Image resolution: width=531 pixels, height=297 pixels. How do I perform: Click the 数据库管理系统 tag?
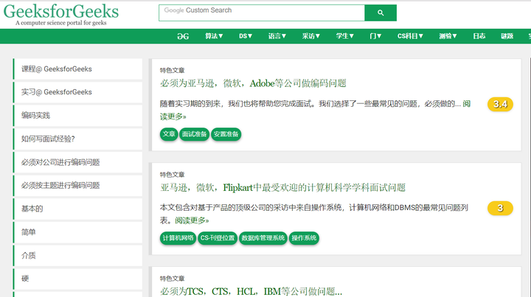(x=263, y=238)
